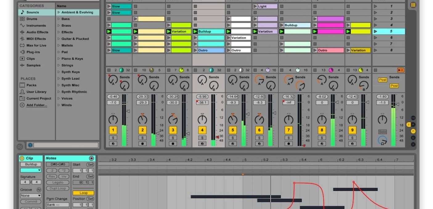433x209 pixels.
Task: Disable the Loop toggle in the Notes panel
Action: click(x=83, y=193)
